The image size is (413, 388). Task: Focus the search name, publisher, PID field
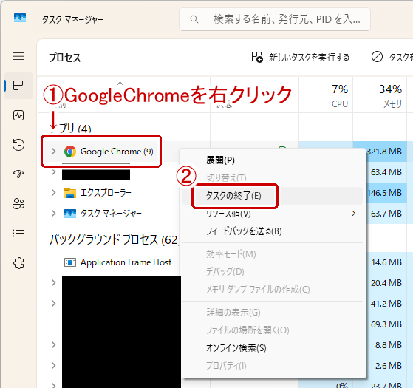(x=275, y=19)
